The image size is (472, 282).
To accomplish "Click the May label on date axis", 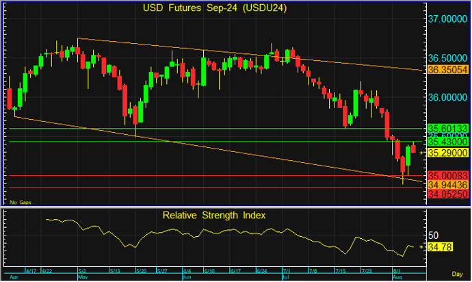I will [x=83, y=278].
